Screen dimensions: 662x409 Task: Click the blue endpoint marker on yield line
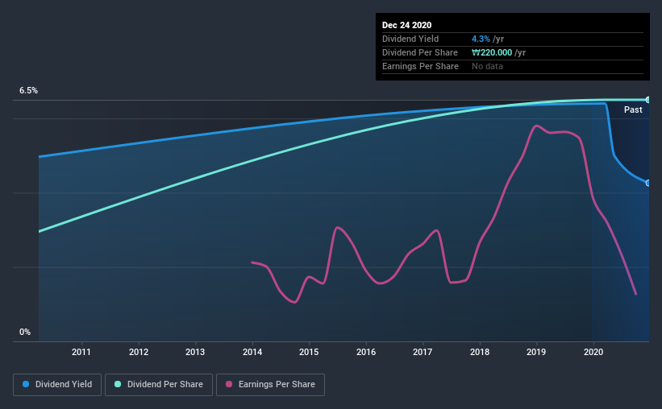coord(647,183)
